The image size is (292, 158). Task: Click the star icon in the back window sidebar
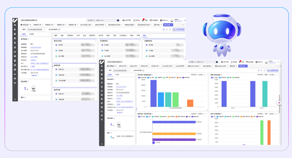(15, 25)
